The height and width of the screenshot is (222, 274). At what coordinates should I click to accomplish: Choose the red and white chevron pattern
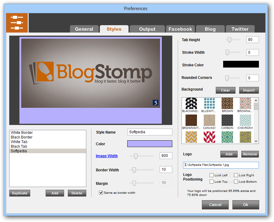coord(209,137)
